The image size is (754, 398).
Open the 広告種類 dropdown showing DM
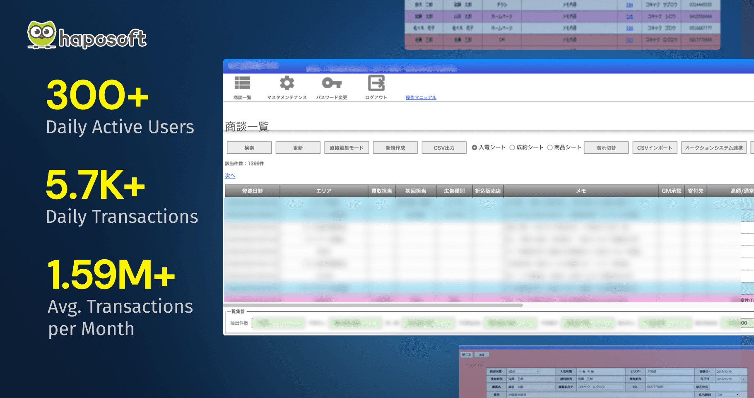[727, 394]
